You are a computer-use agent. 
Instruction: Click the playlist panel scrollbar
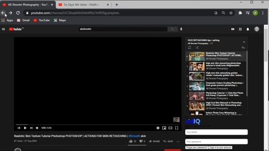pyautogui.click(x=247, y=74)
